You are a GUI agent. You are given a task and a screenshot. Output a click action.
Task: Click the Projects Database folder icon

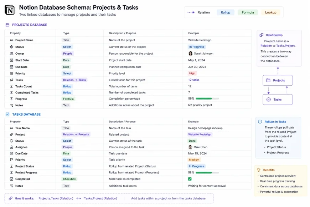(x=7, y=25)
